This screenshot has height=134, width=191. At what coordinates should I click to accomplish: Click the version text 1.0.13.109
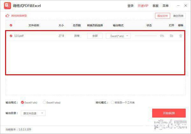(x=25, y=129)
